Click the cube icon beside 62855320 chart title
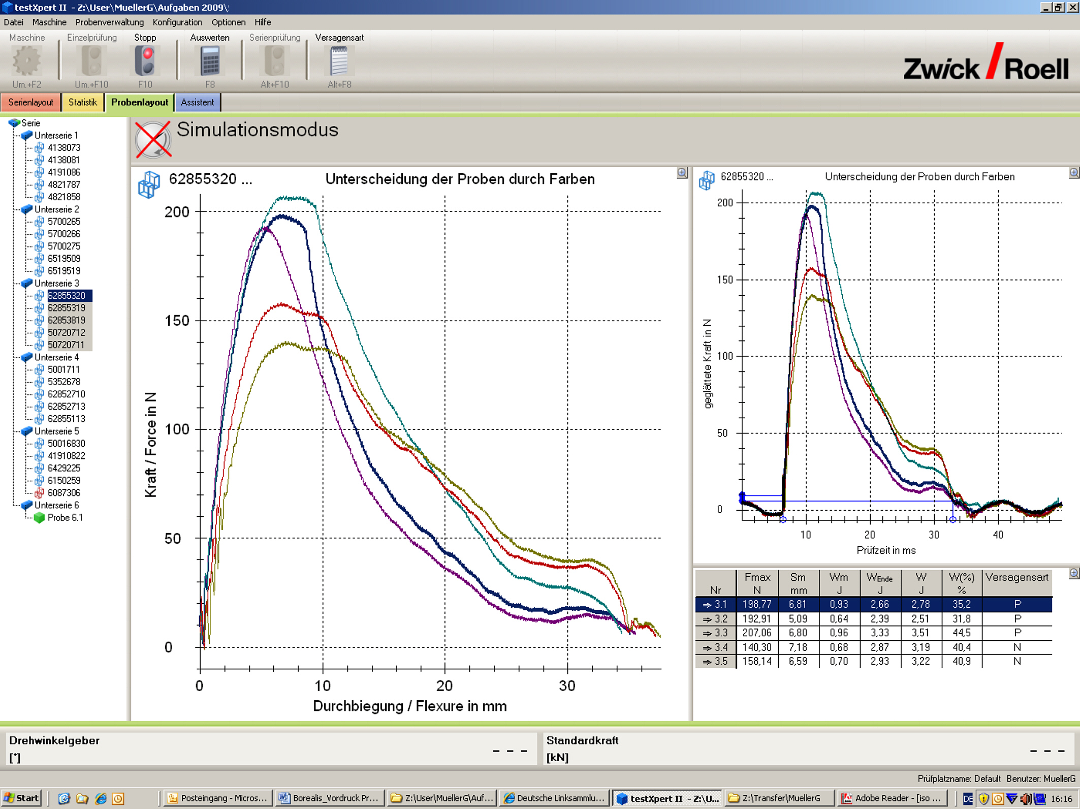This screenshot has width=1080, height=809. 149,184
